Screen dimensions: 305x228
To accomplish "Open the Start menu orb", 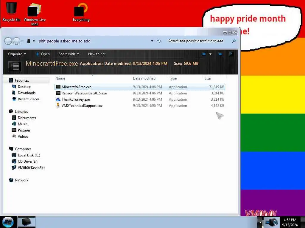I will point(8,222).
